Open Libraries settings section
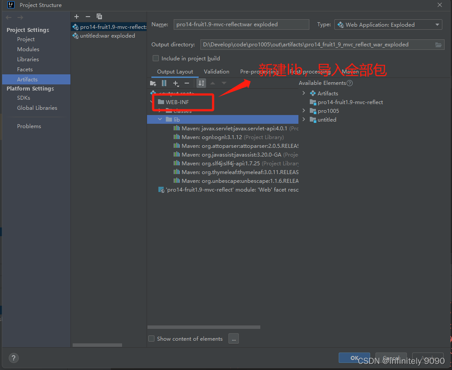452x370 pixels. (28, 59)
